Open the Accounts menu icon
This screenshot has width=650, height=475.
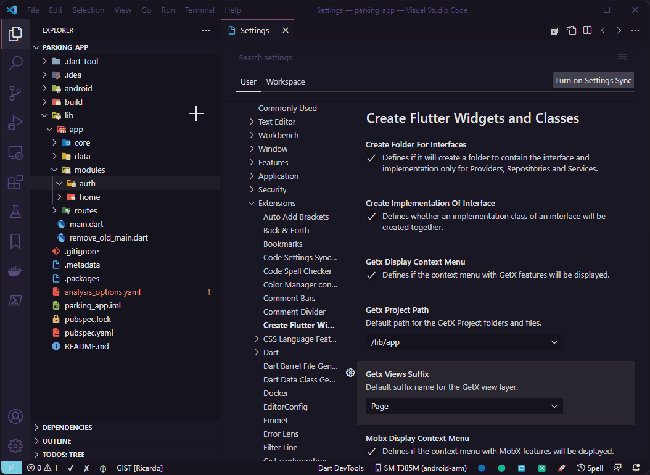[15, 416]
